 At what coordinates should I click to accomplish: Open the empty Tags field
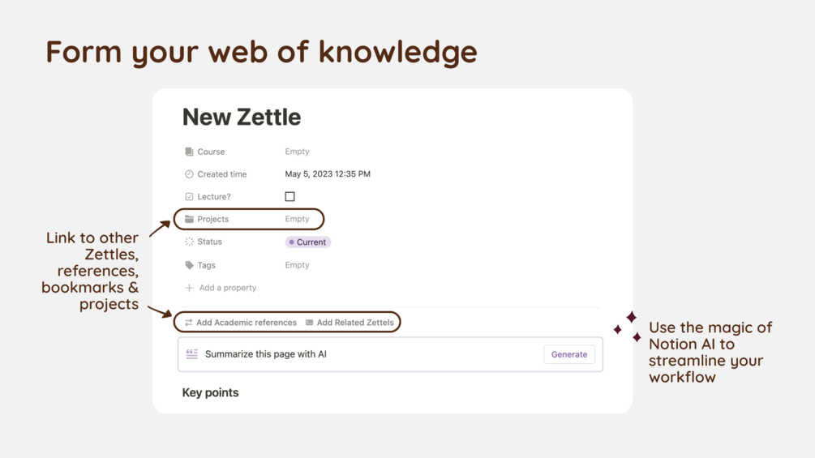[297, 265]
